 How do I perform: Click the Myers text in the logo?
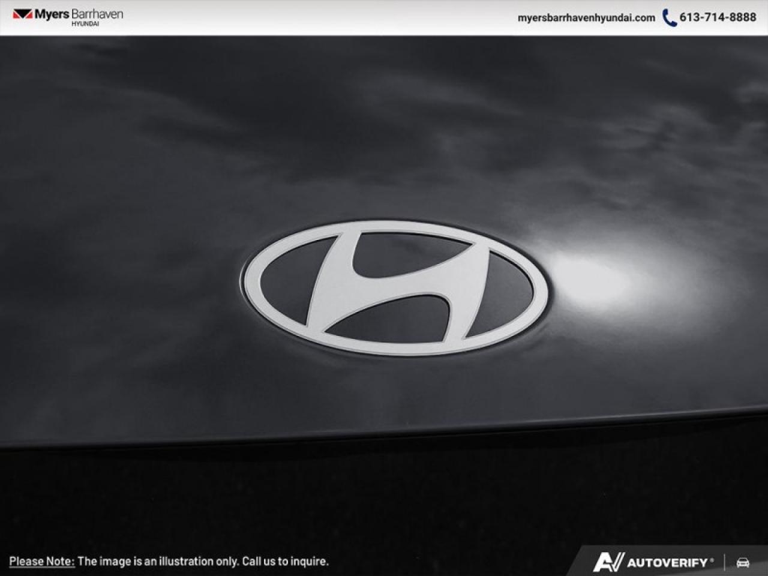tap(52, 14)
